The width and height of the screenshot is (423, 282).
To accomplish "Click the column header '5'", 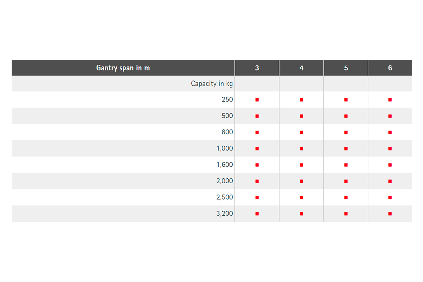I will click(x=346, y=68).
